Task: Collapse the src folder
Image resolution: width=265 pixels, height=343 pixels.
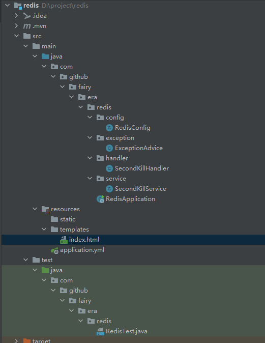Action: click(17, 36)
